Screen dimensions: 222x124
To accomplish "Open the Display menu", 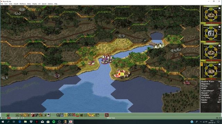I will [x=35, y=4].
